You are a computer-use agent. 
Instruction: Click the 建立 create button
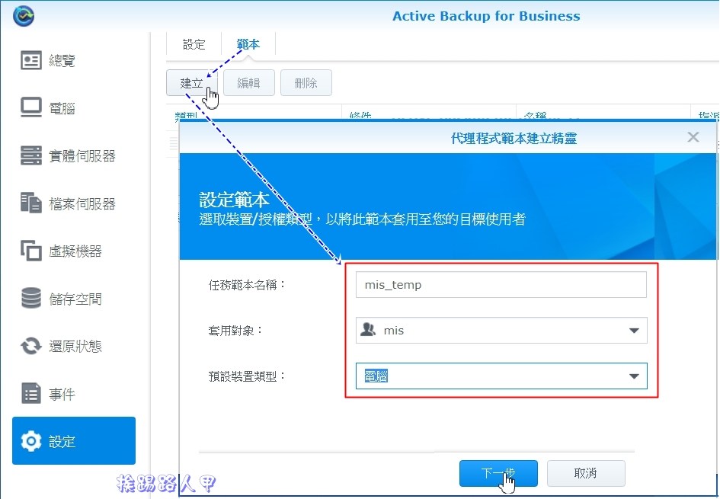click(x=191, y=83)
